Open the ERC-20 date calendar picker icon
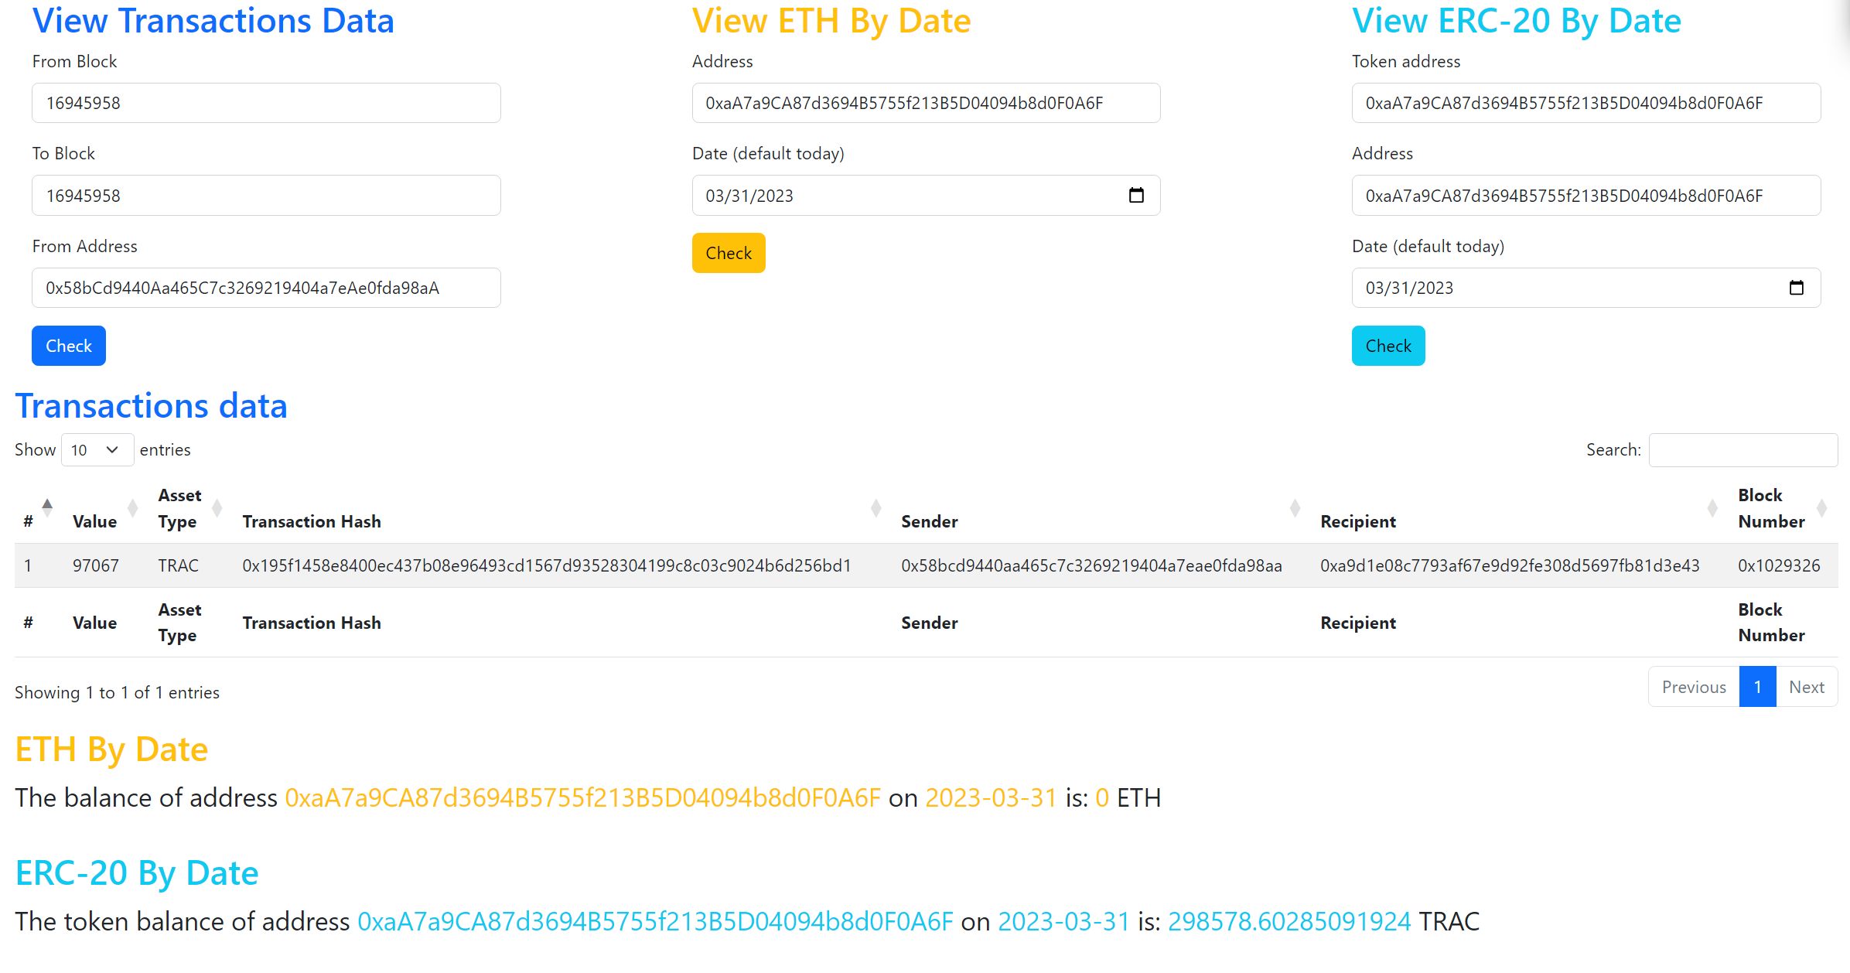 (1796, 288)
